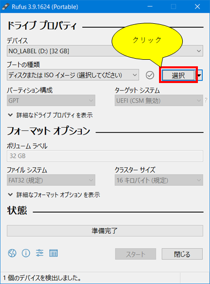Screen dimensions: 210x284
Task: Click the 選択 button
Action: (x=178, y=75)
